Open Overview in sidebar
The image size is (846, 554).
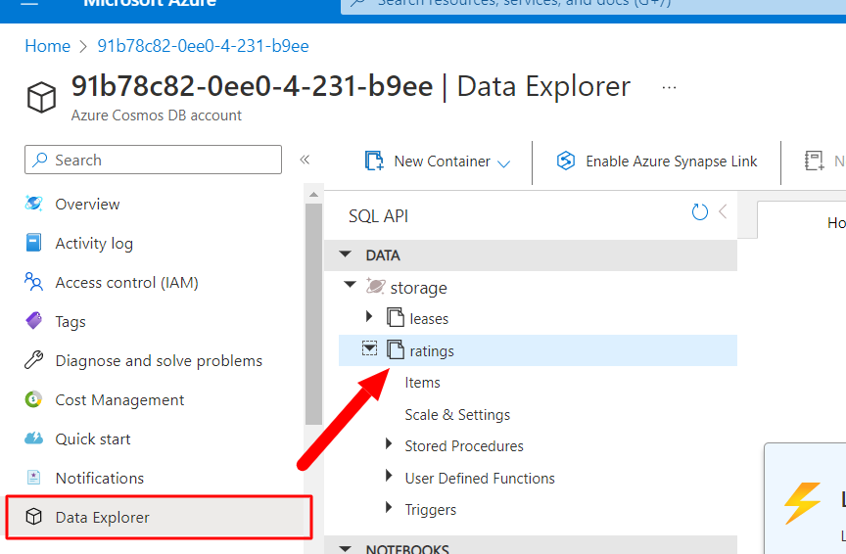point(87,204)
